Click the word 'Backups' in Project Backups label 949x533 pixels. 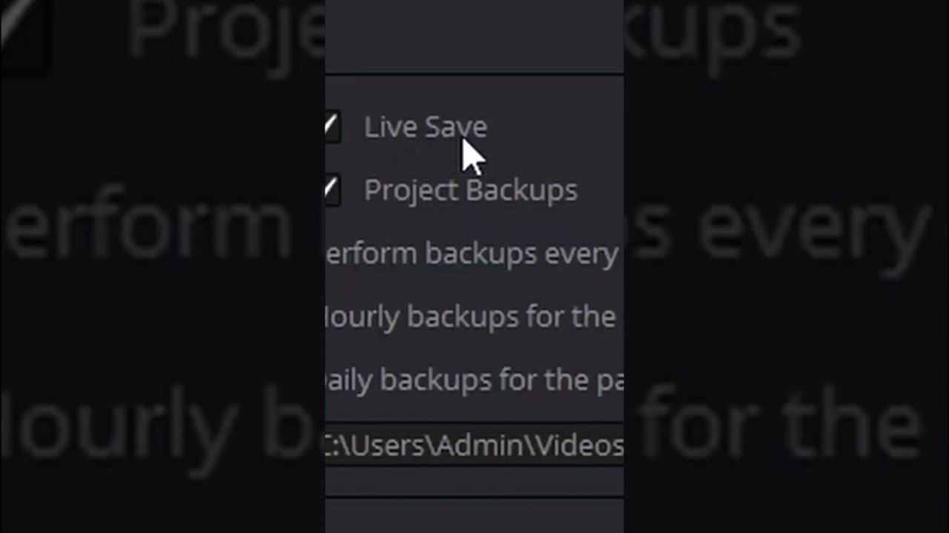[523, 190]
